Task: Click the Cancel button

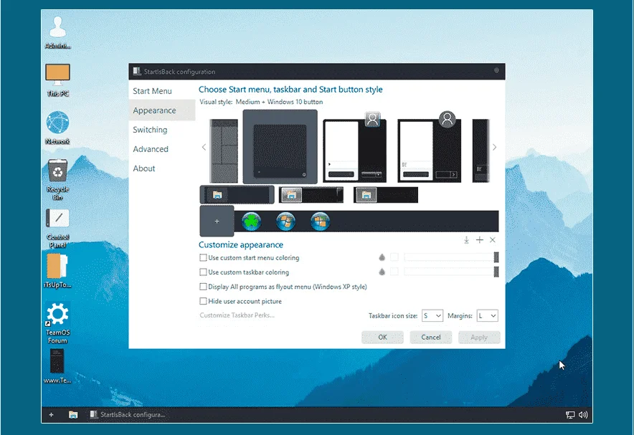Action: 431,338
